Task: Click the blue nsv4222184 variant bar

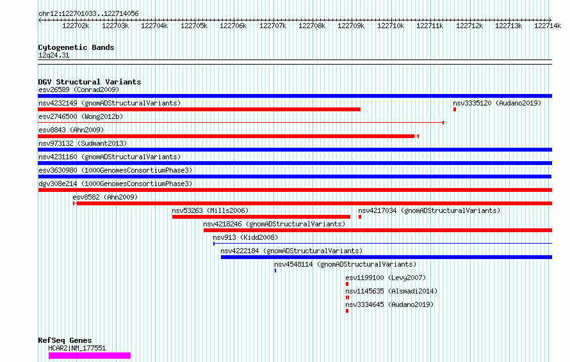Action: [386, 257]
